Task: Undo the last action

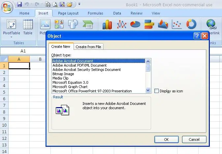Action: [26, 4]
